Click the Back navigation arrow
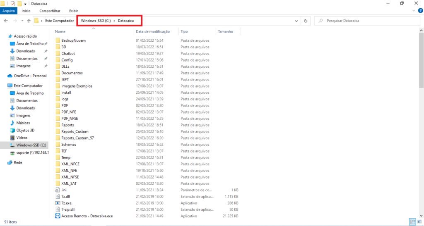The image size is (424, 226). 7,21
